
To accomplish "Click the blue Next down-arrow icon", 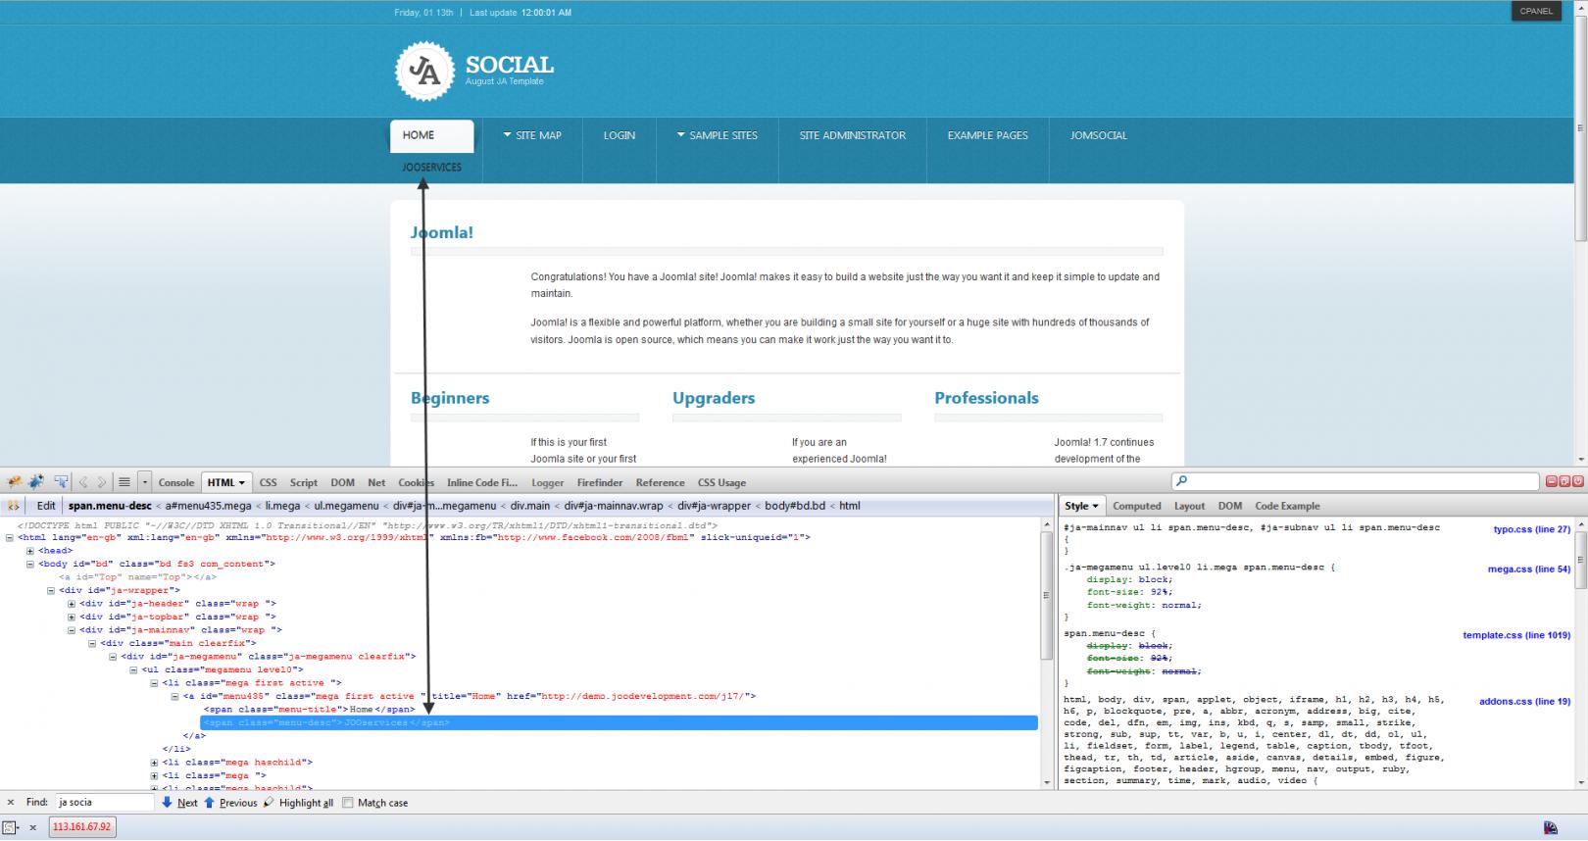I will pyautogui.click(x=167, y=803).
